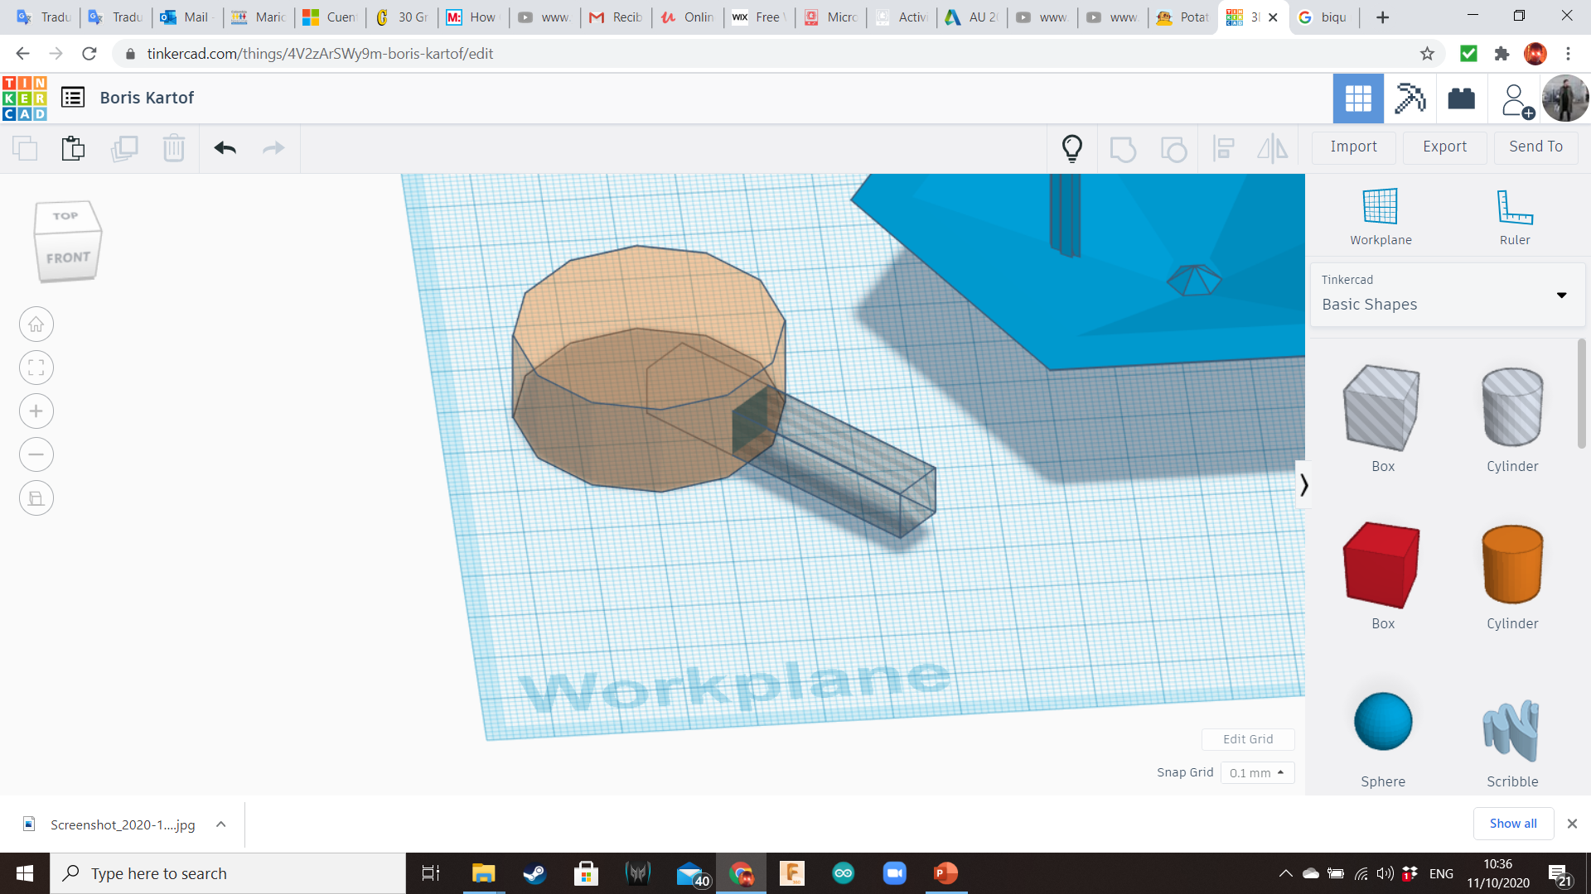1591x894 pixels.
Task: Click the TOP face of view cube
Action: click(x=65, y=216)
